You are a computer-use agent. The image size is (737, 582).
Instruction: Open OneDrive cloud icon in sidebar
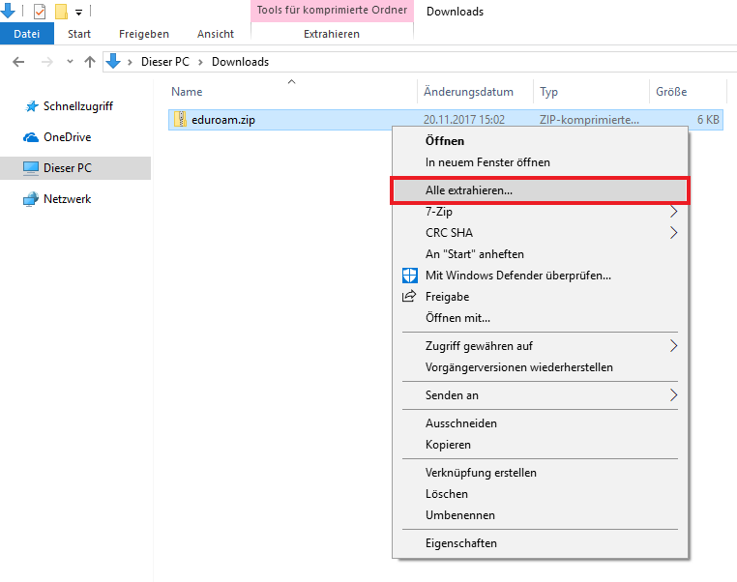click(x=32, y=137)
